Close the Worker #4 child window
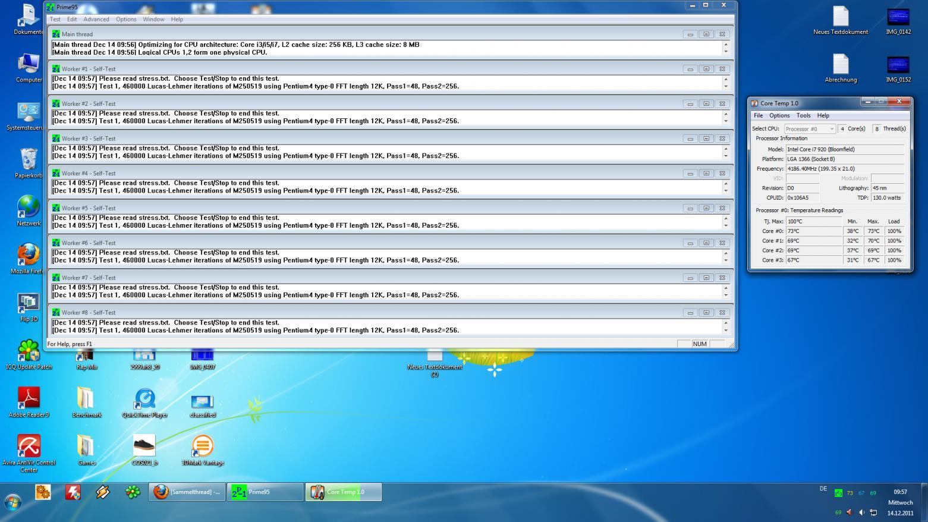The image size is (928, 522). 722,173
